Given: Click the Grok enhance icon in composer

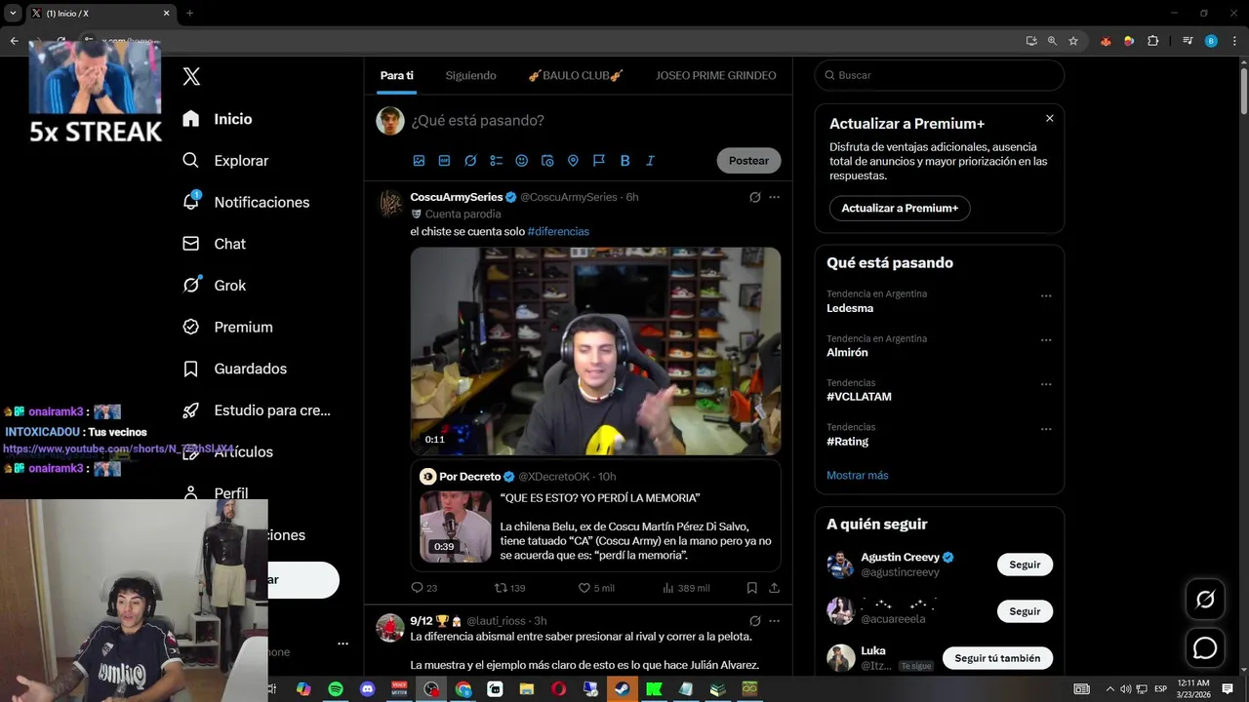Looking at the screenshot, I should (470, 161).
